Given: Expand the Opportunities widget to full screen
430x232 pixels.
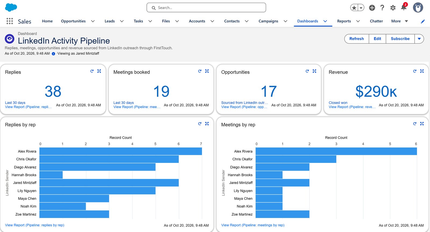Looking at the screenshot, I should (x=314, y=71).
